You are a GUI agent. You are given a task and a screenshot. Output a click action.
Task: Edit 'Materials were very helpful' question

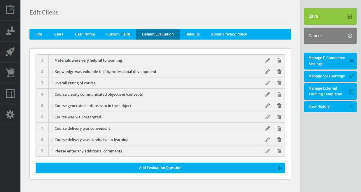tap(268, 60)
